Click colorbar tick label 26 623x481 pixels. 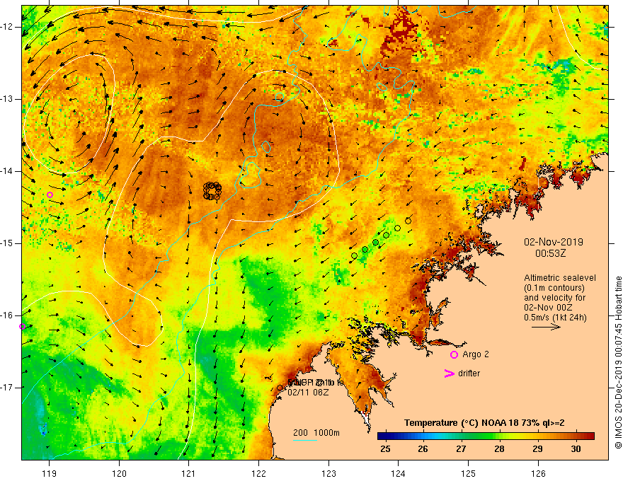click(423, 449)
